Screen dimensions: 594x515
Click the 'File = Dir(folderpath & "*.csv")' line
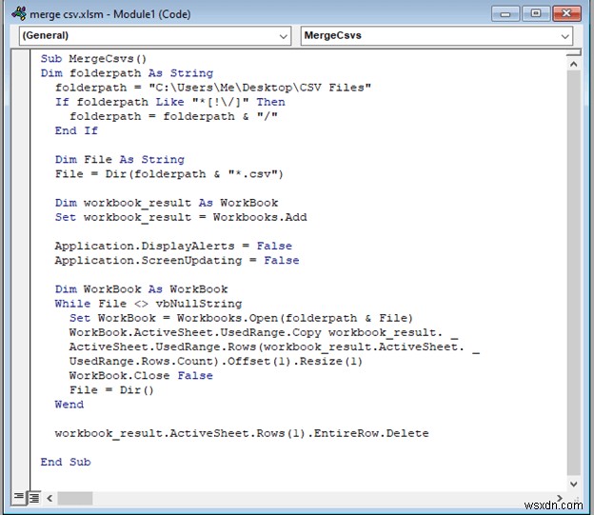(168, 174)
